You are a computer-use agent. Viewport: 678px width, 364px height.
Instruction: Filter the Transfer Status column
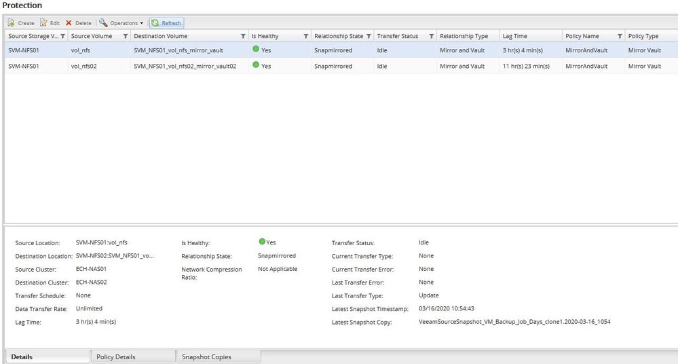pyautogui.click(x=432, y=36)
